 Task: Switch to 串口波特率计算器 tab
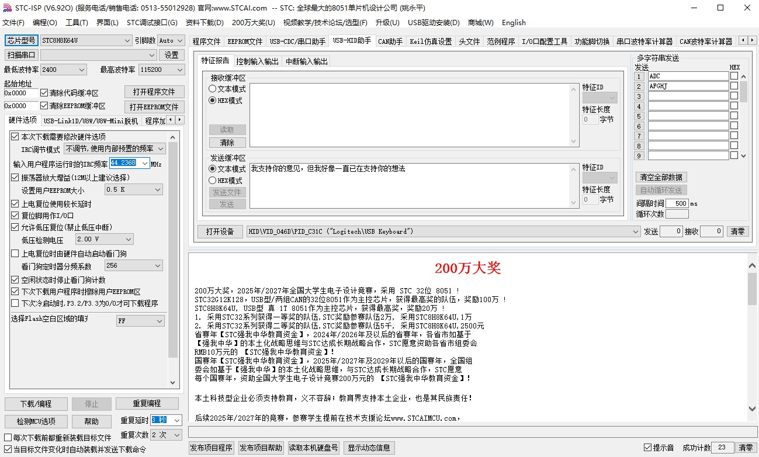click(644, 41)
